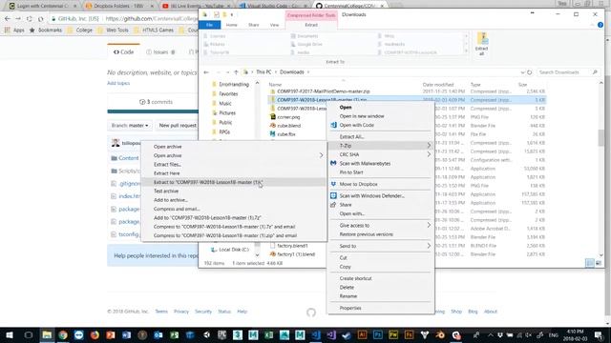Go up one folder level arrow
611x343 pixels.
[x=236, y=72]
